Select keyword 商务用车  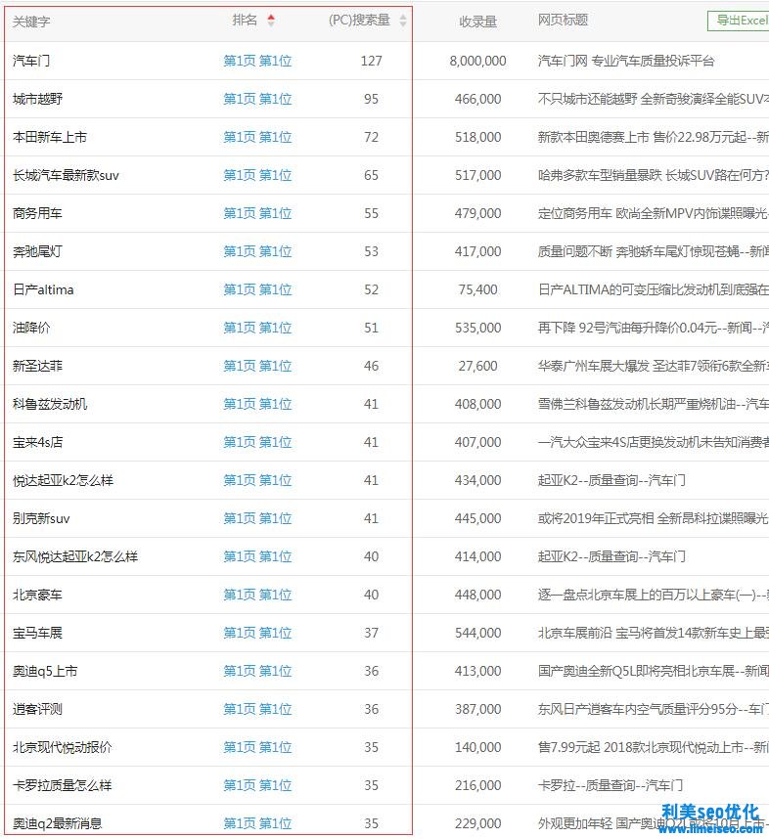tap(37, 213)
